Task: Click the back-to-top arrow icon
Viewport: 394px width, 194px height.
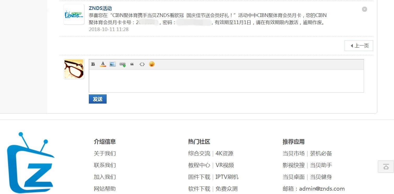Action: (386, 167)
